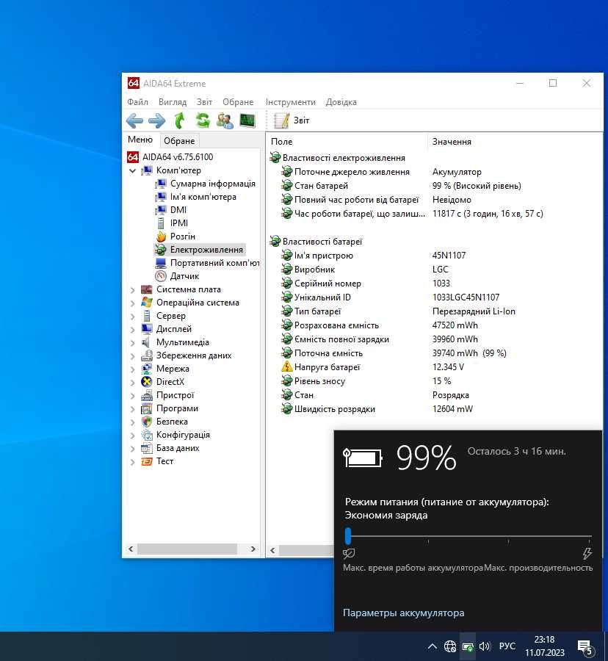608x661 pixels.
Task: Expand the Системна плата node
Action: [132, 290]
